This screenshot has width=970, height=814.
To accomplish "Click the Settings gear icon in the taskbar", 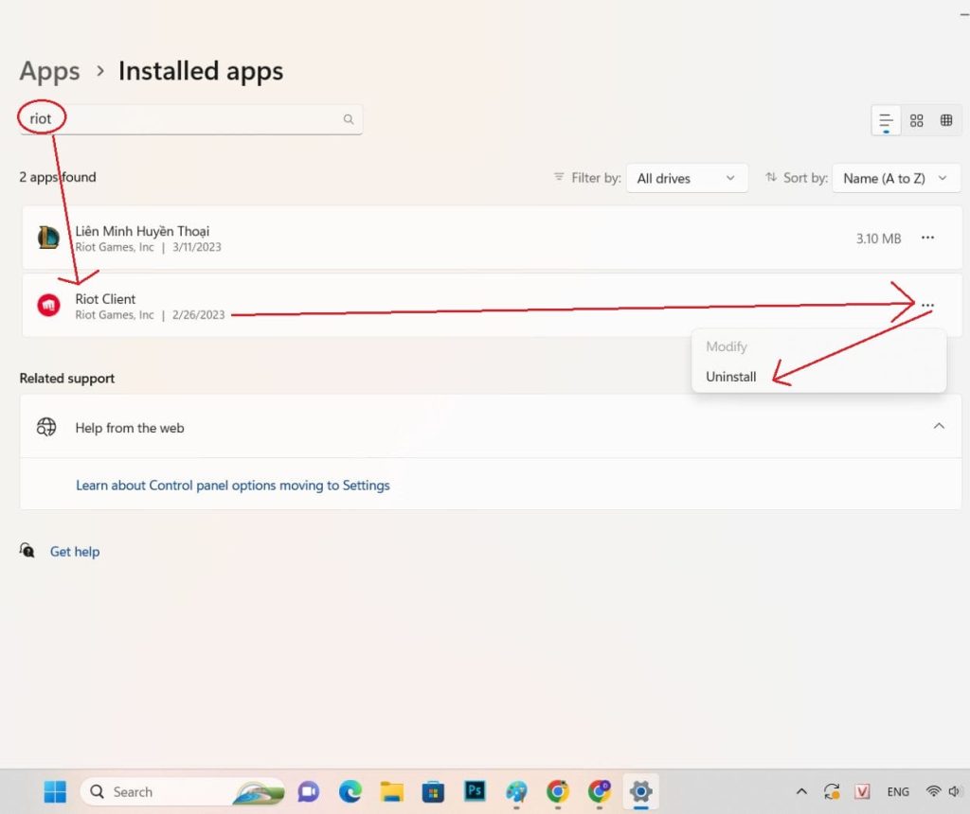I will (x=641, y=791).
